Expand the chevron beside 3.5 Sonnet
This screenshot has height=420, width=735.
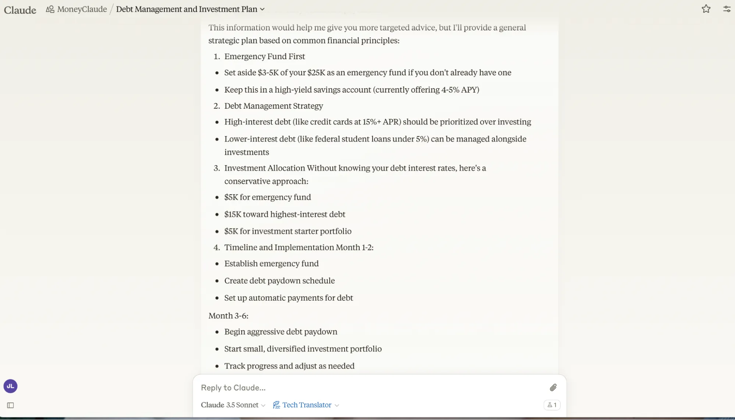click(263, 405)
